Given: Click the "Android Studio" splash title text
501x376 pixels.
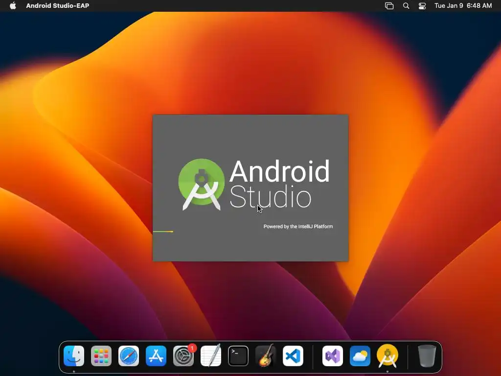Looking at the screenshot, I should coord(279,184).
